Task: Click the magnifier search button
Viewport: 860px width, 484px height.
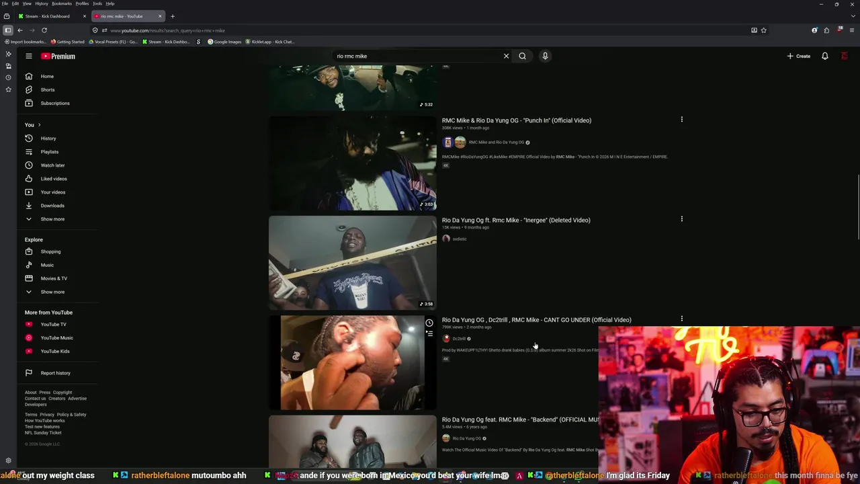Action: coord(522,56)
